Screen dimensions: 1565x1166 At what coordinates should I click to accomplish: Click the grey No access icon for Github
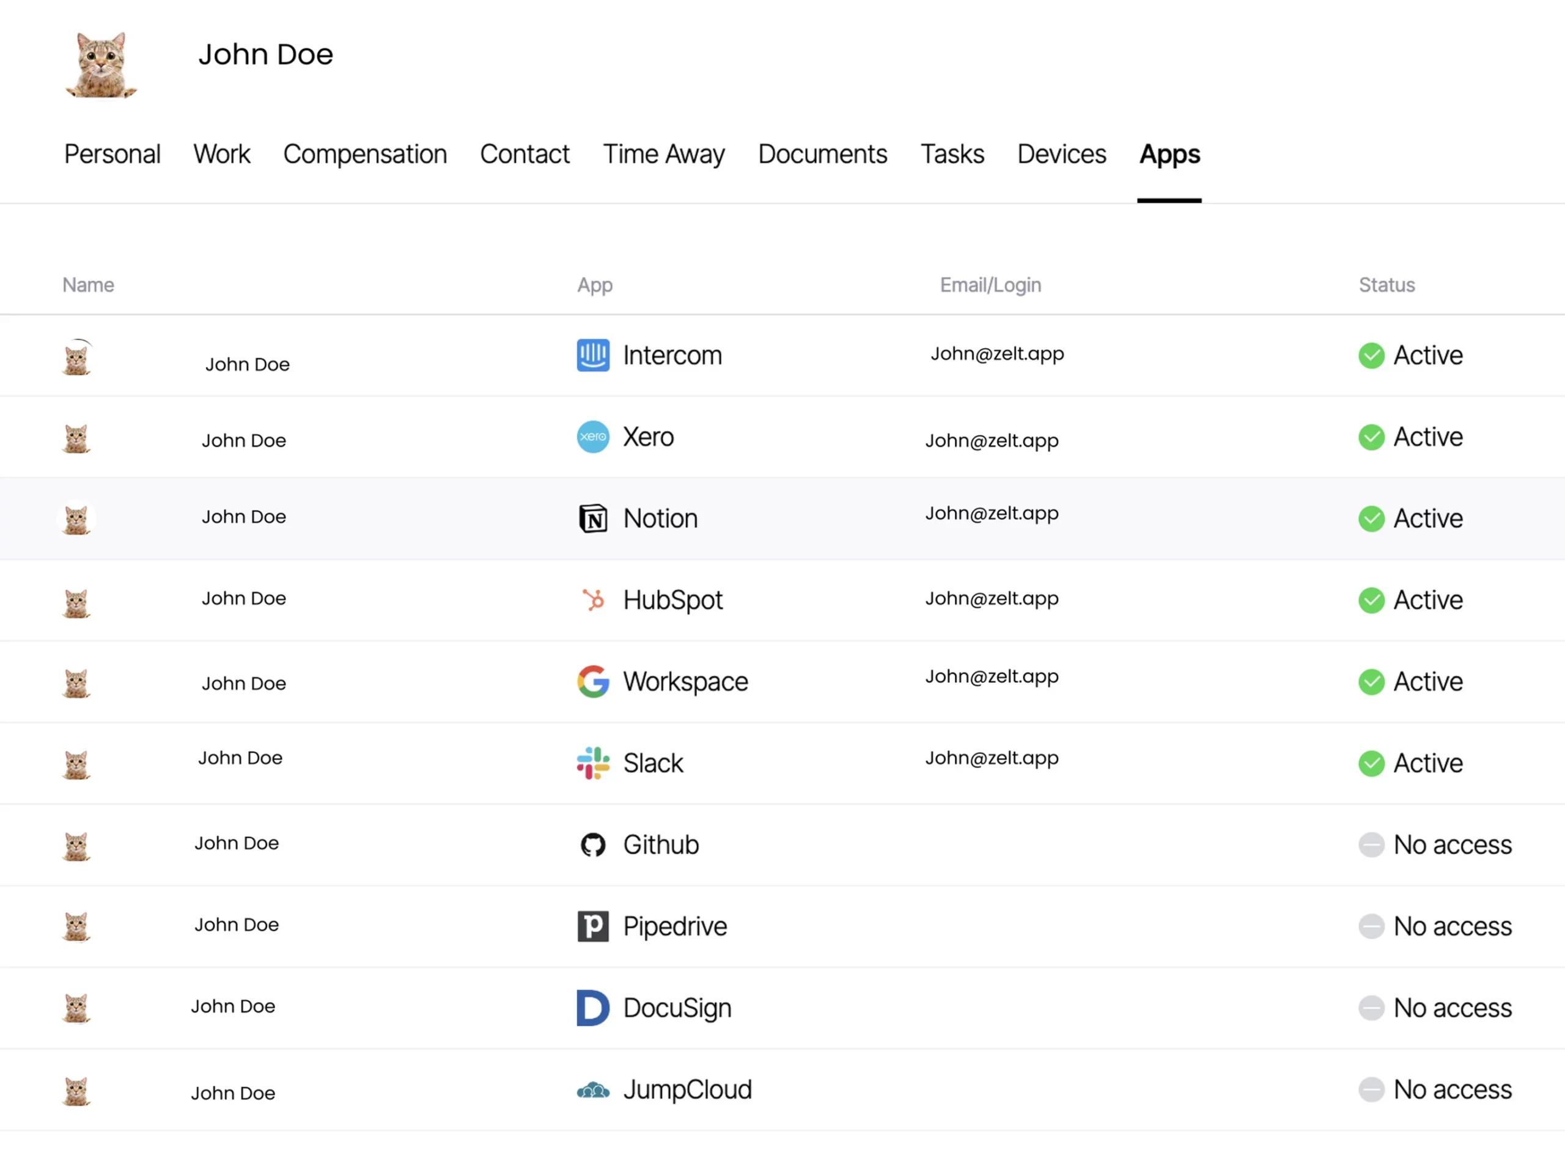pos(1371,844)
